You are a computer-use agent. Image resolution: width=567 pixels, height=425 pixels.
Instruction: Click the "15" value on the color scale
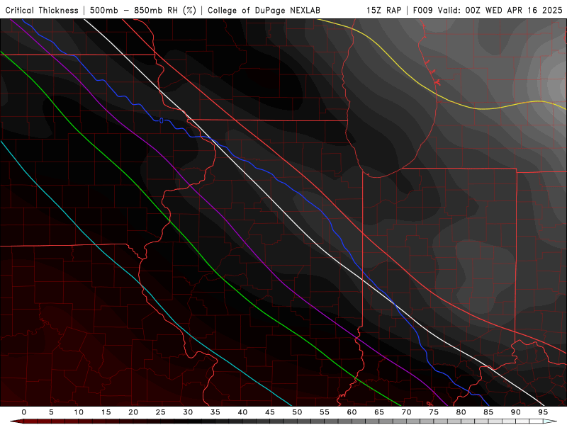(x=106, y=412)
